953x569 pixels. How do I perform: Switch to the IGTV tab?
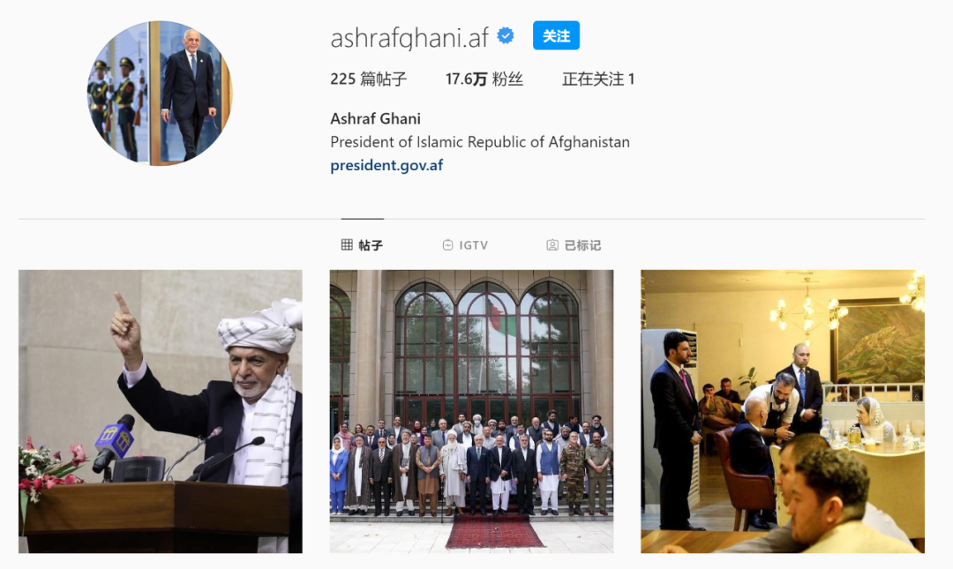[466, 245]
